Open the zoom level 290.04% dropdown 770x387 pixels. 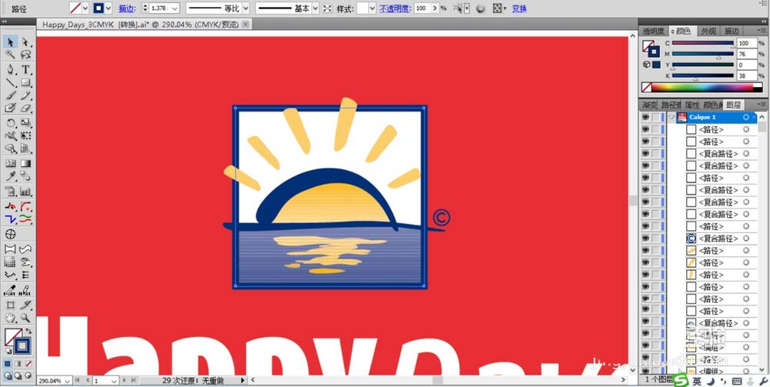tap(67, 381)
